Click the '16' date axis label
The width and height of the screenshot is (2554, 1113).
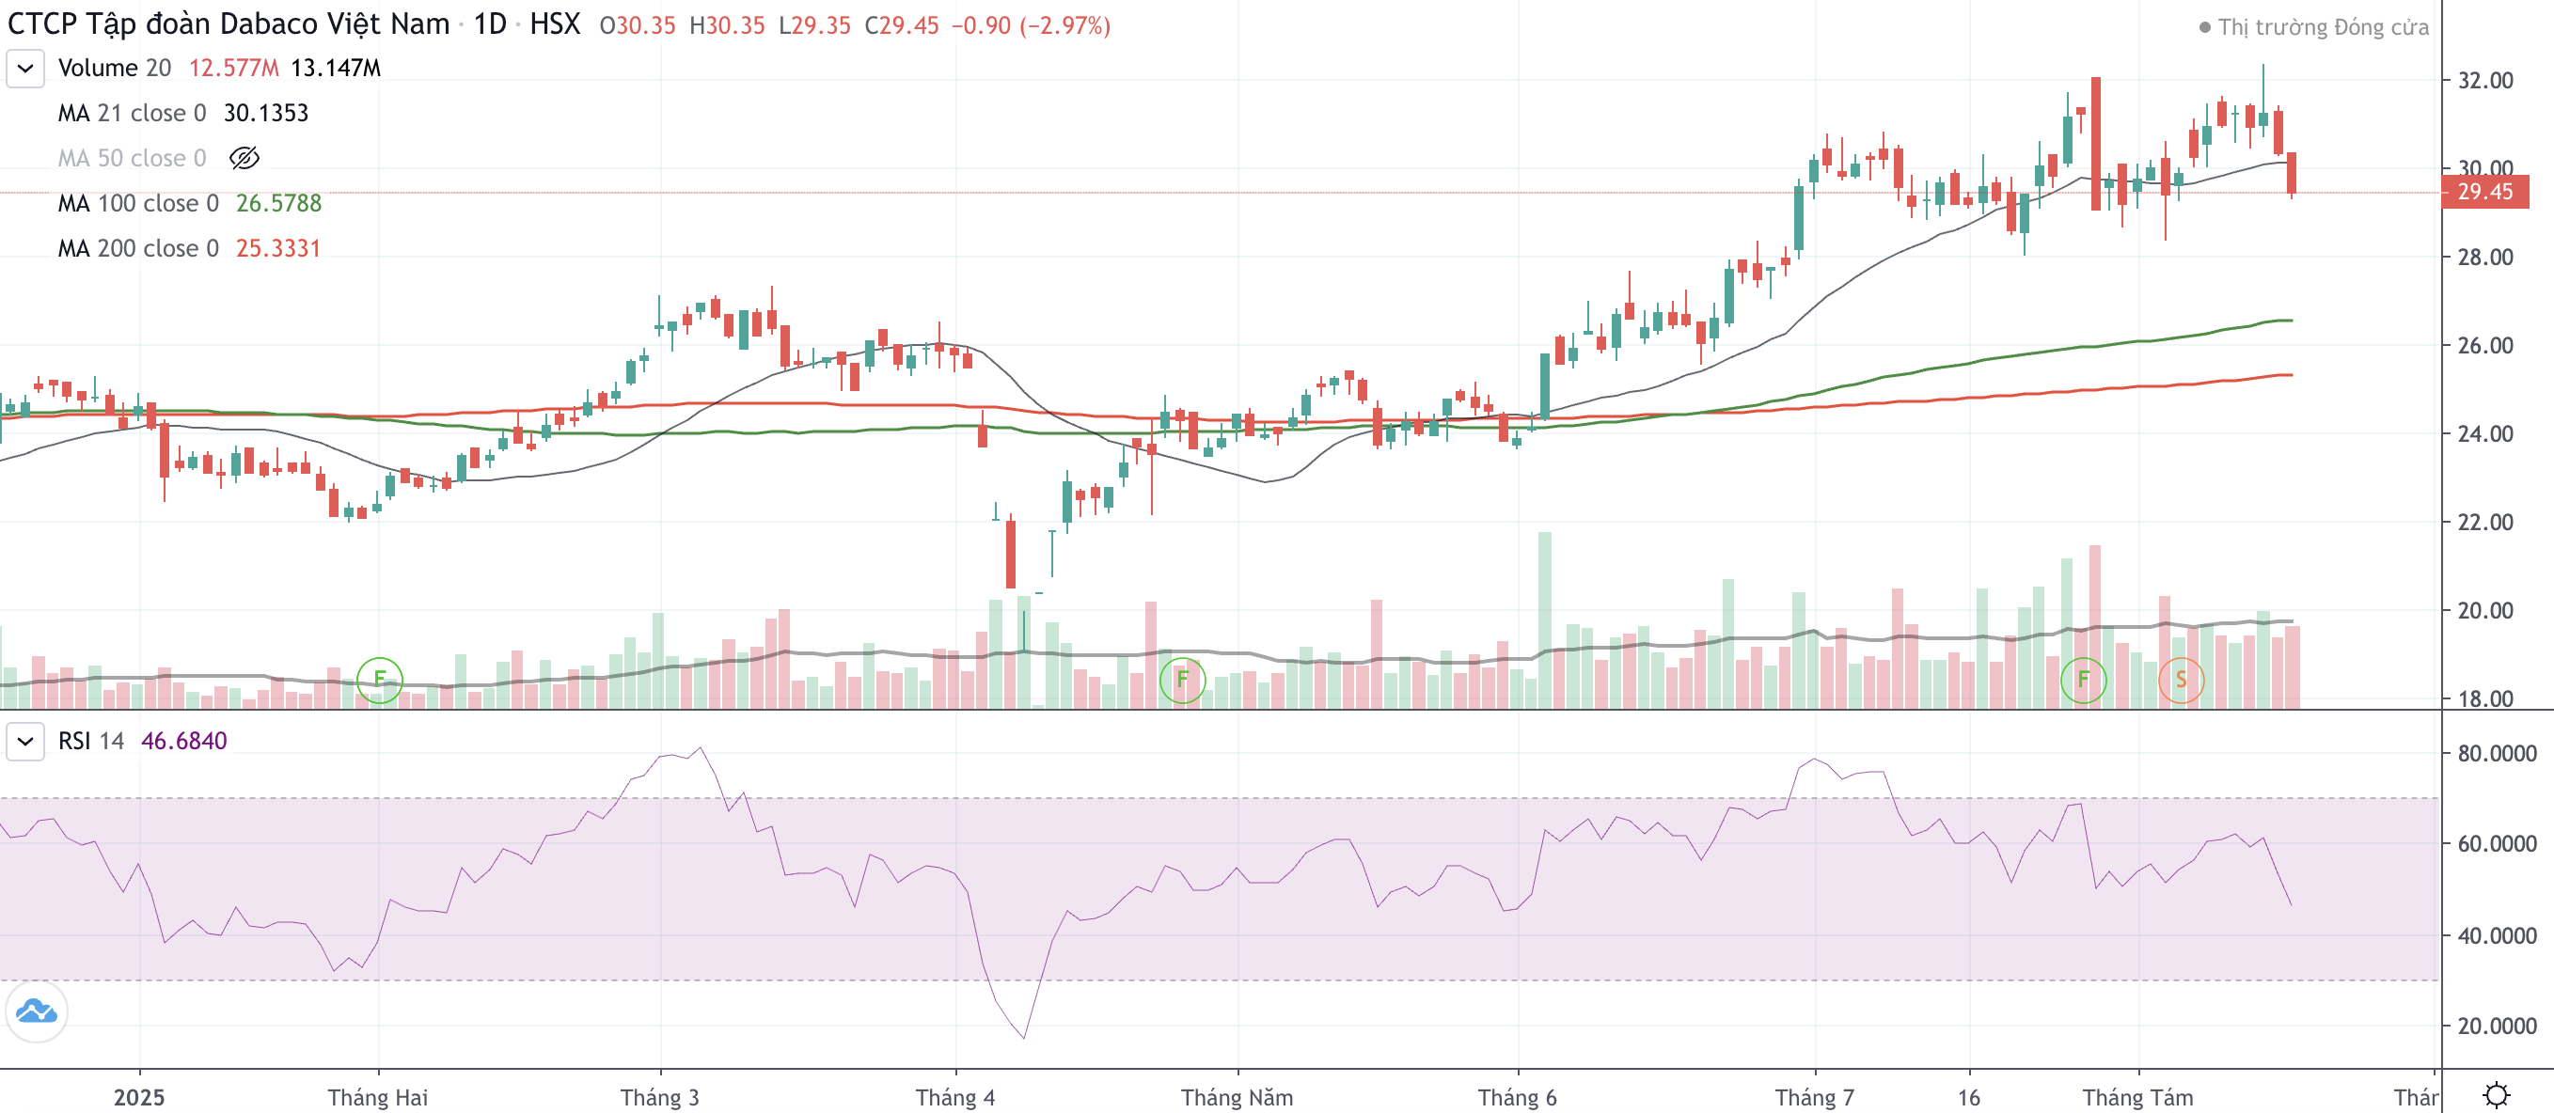(x=1969, y=1097)
